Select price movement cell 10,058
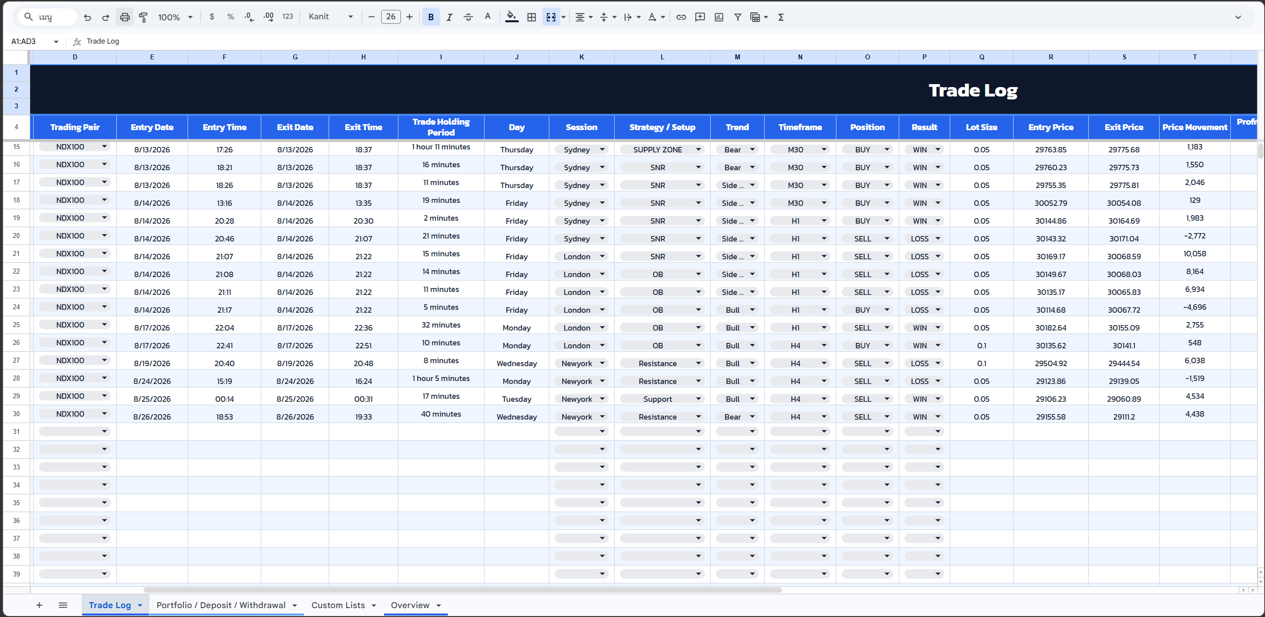The width and height of the screenshot is (1265, 617). [x=1195, y=253]
